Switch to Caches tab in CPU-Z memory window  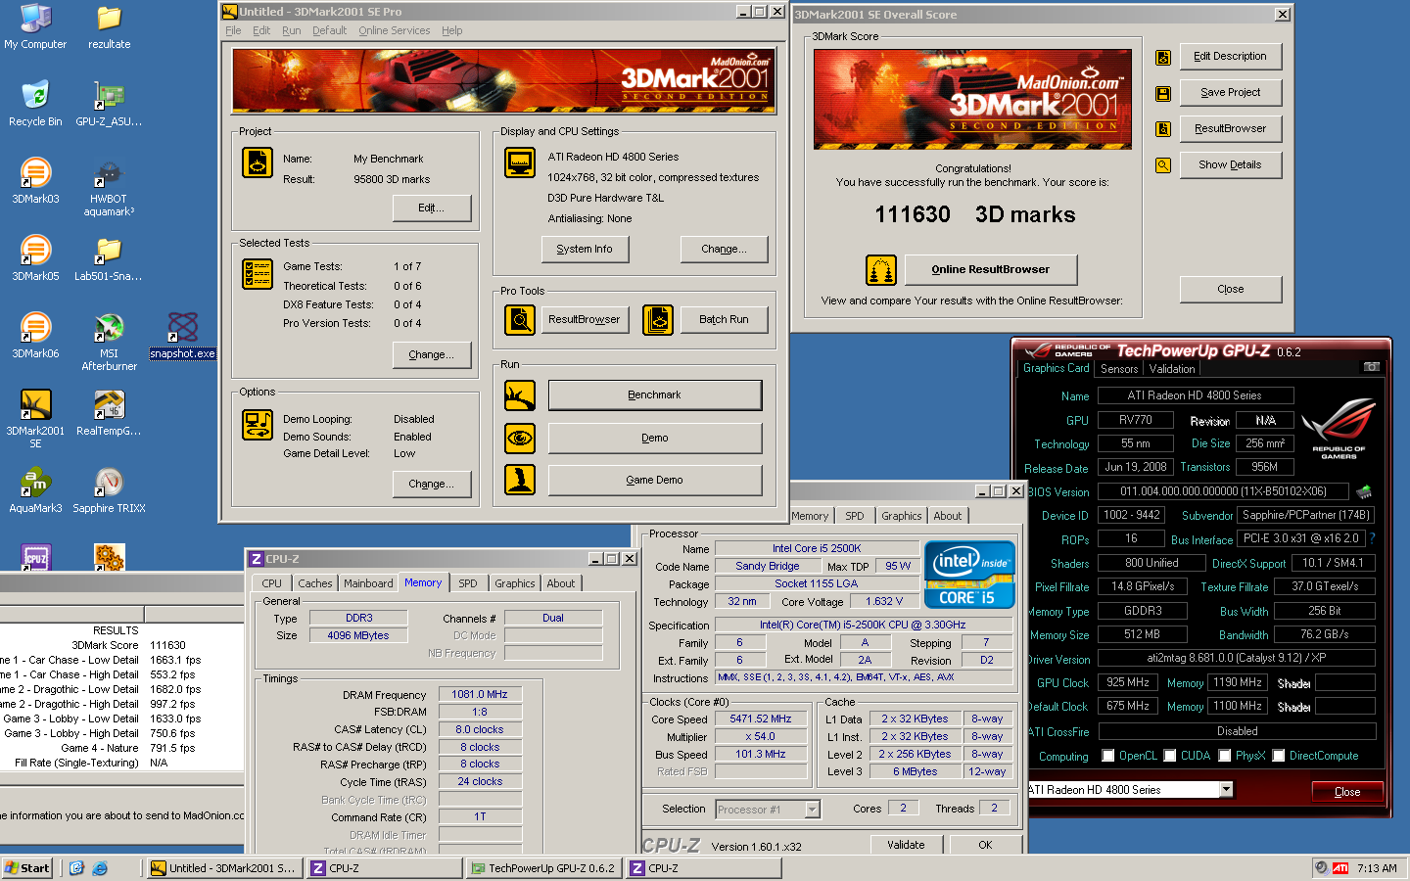point(315,583)
